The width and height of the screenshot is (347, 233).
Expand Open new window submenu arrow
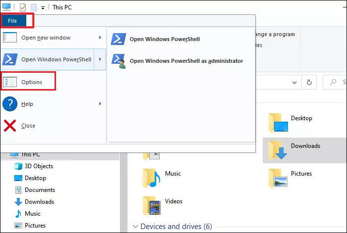(x=100, y=38)
